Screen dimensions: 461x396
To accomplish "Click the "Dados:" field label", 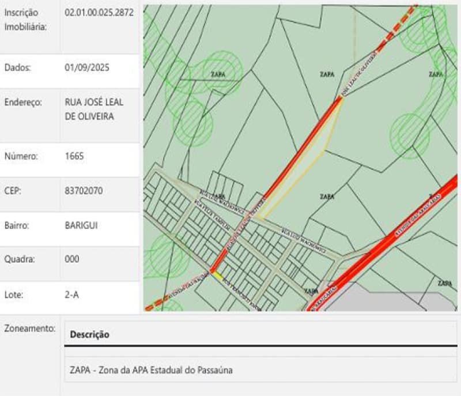I will [18, 67].
